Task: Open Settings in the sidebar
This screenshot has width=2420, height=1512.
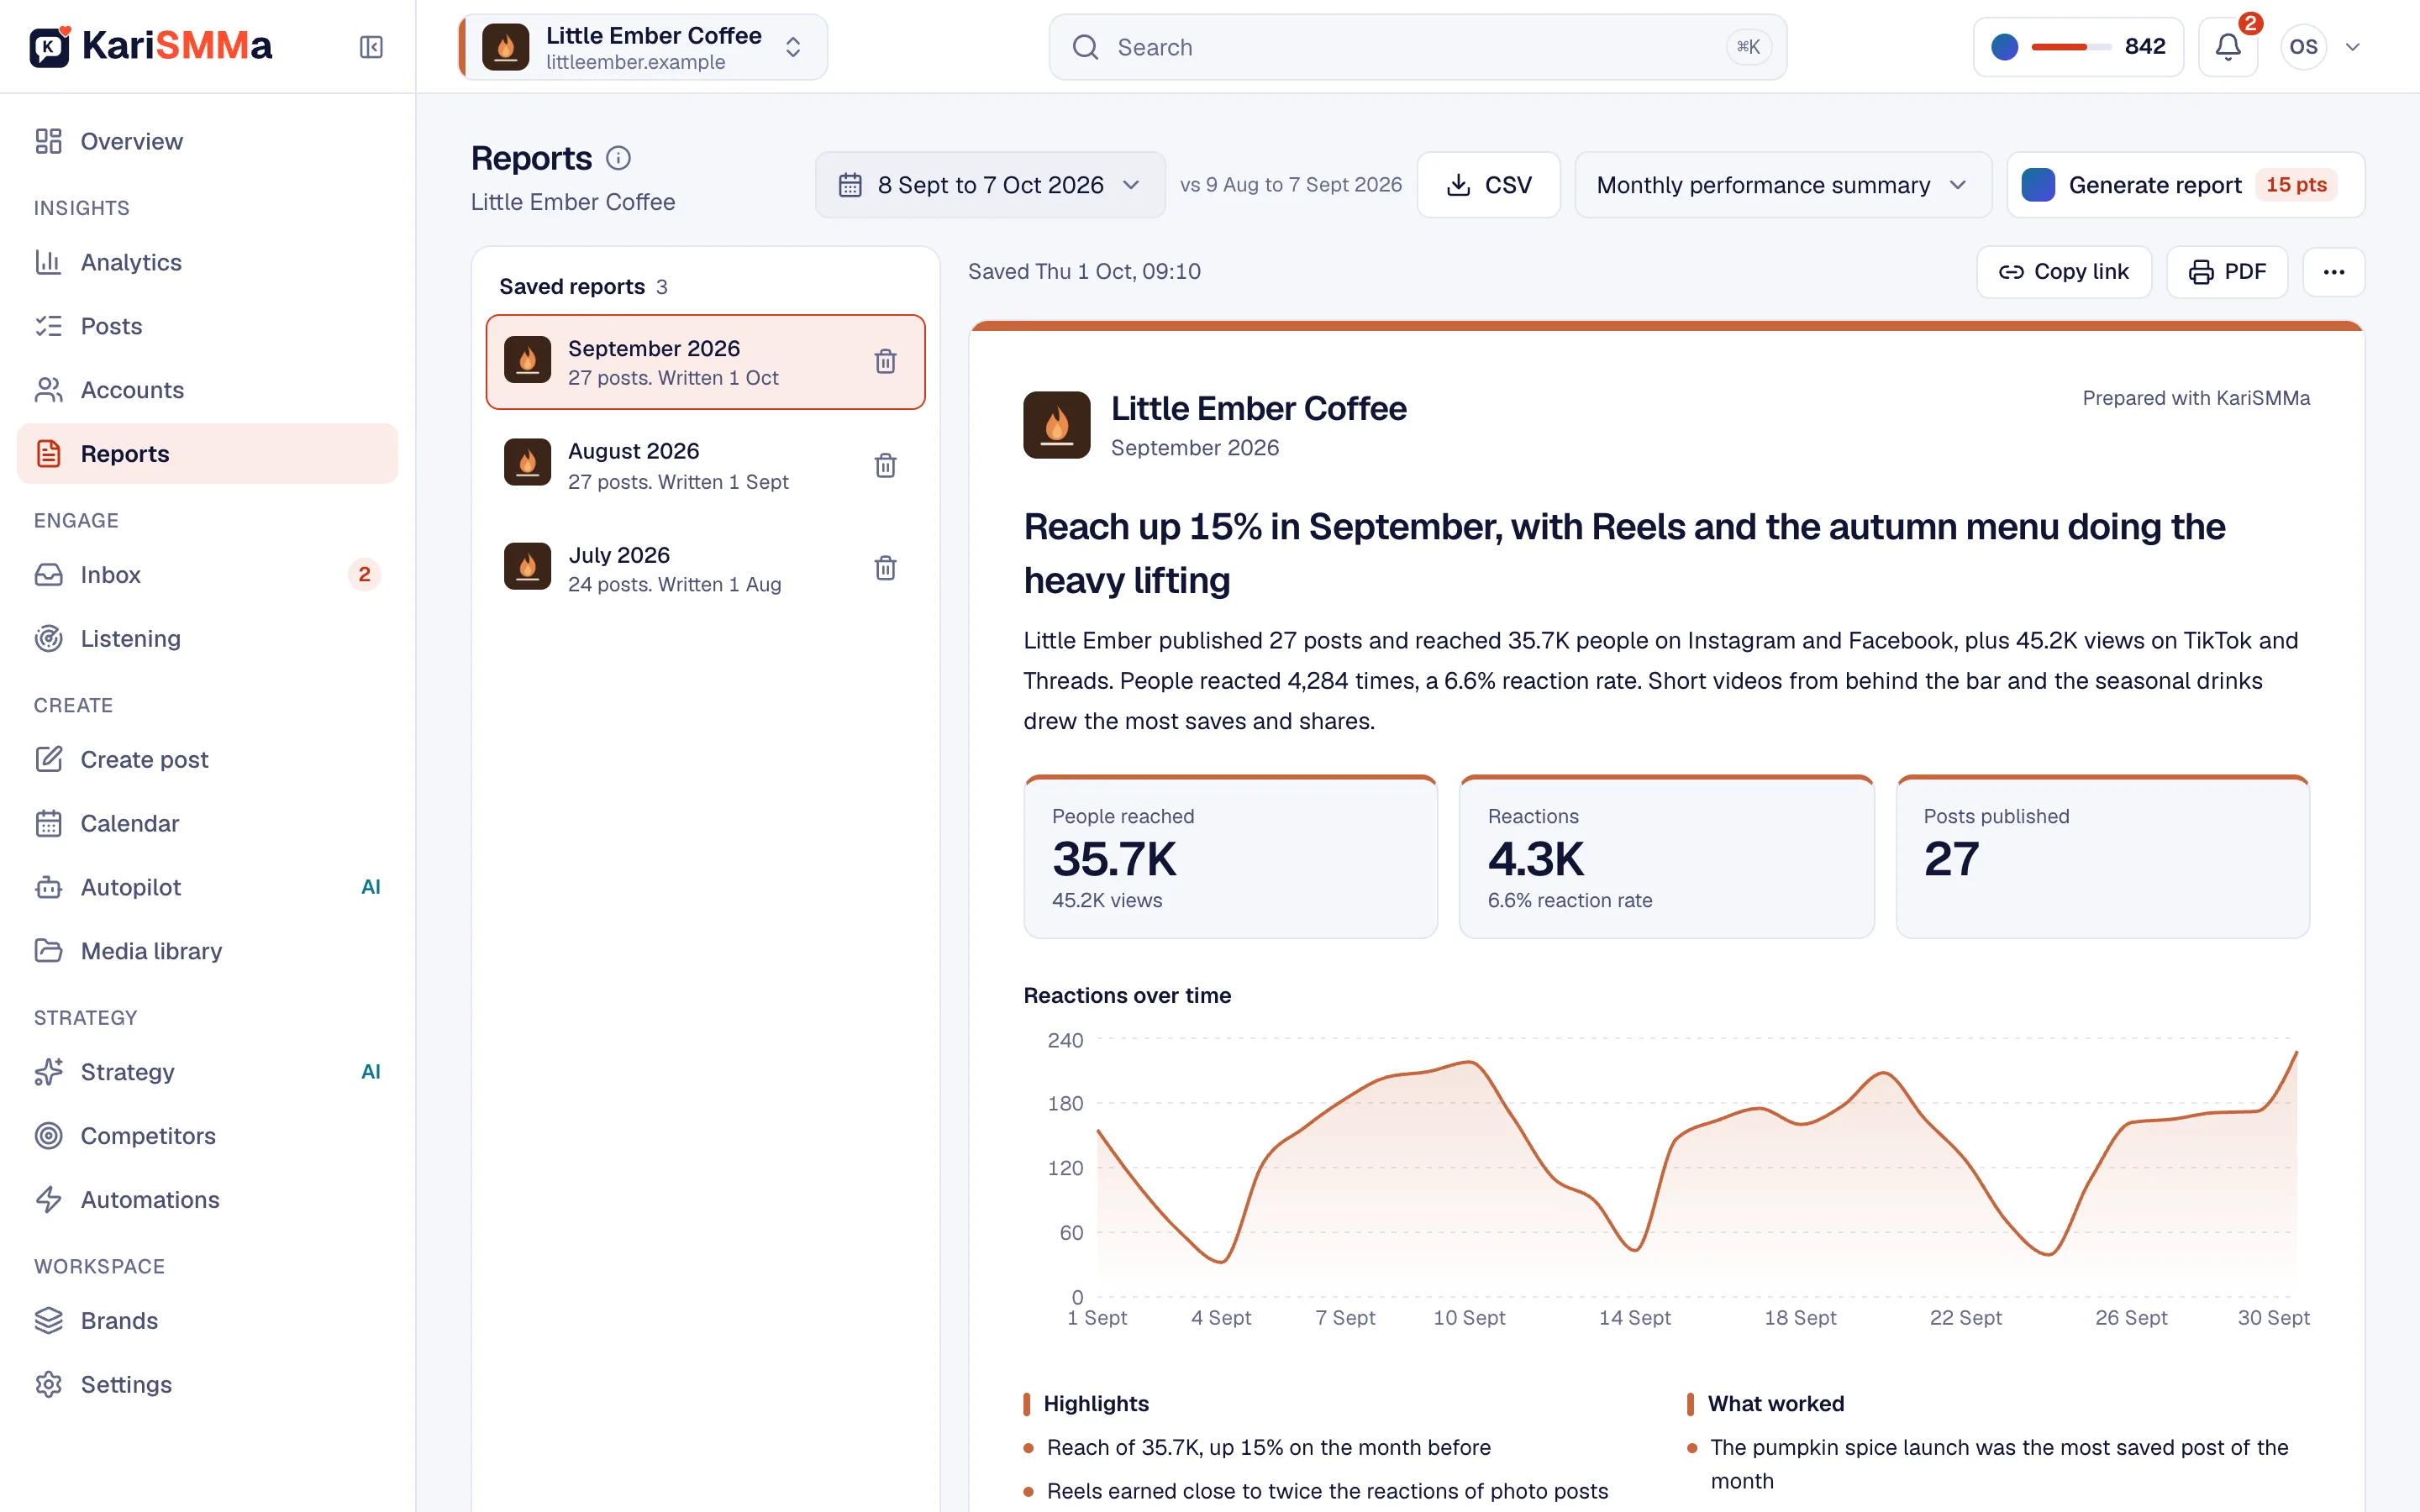Action: [x=207, y=1385]
